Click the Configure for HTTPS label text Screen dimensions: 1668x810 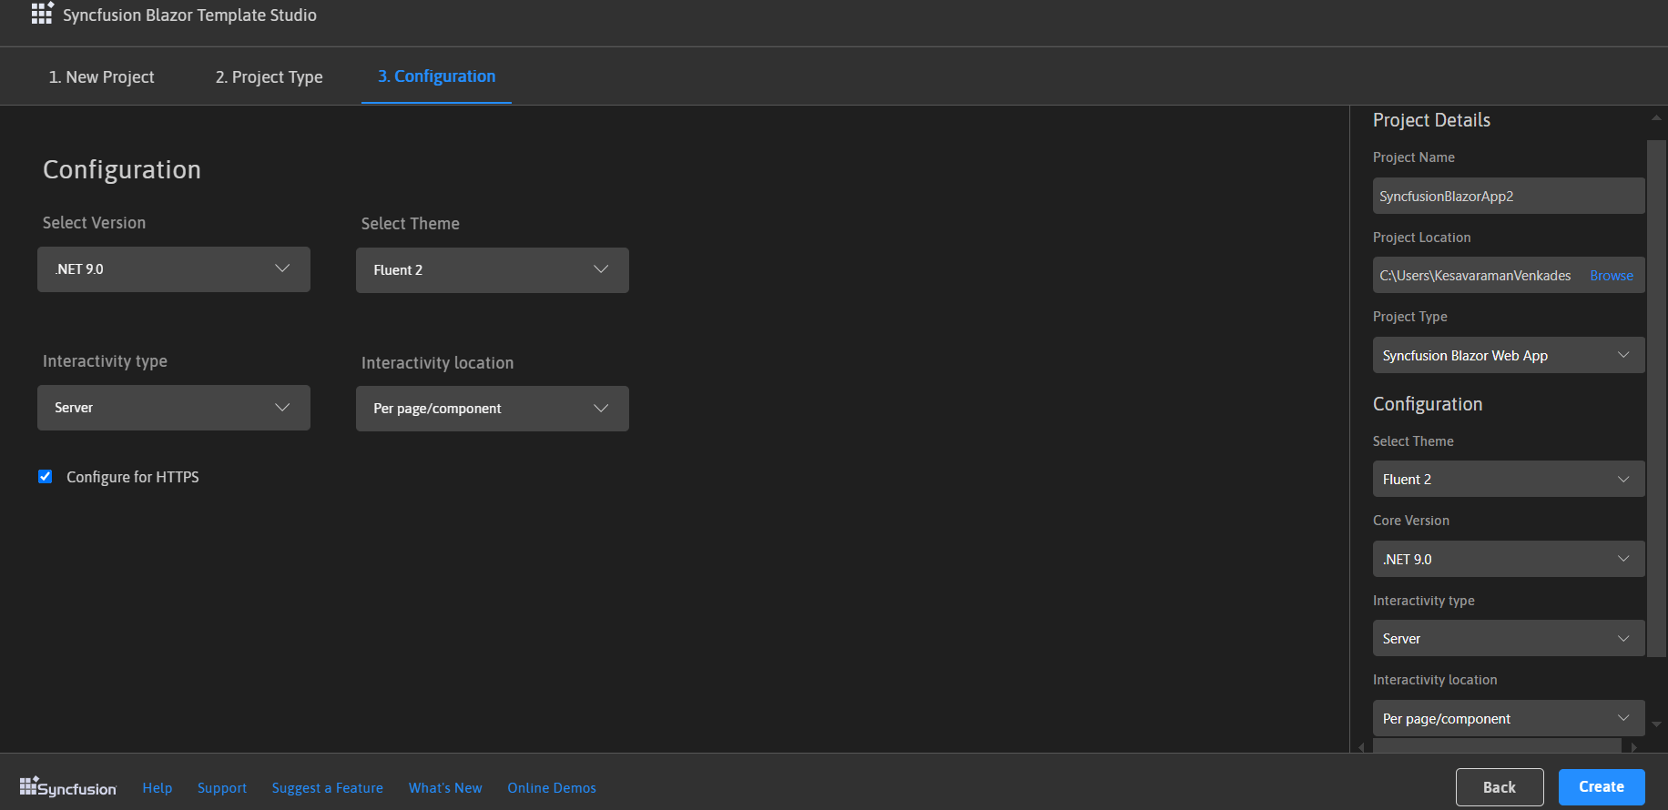pos(133,477)
